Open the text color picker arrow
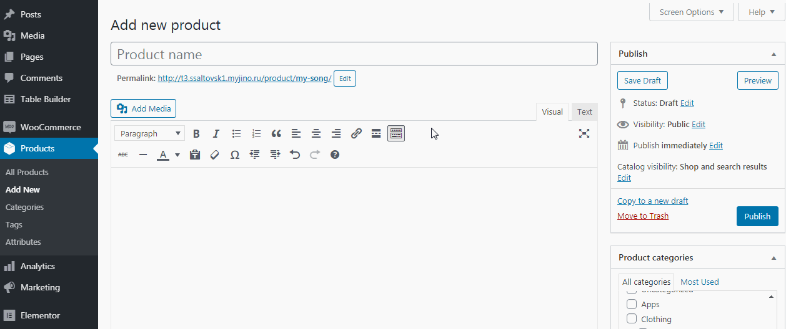This screenshot has height=329, width=786. click(177, 155)
